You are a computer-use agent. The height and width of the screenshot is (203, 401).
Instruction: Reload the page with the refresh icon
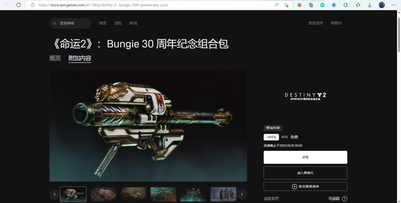pyautogui.click(x=18, y=5)
